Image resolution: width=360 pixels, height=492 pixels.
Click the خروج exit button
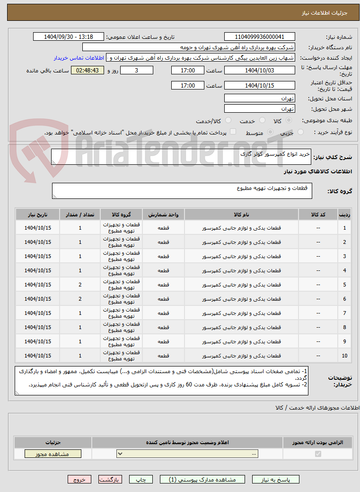[79, 479]
